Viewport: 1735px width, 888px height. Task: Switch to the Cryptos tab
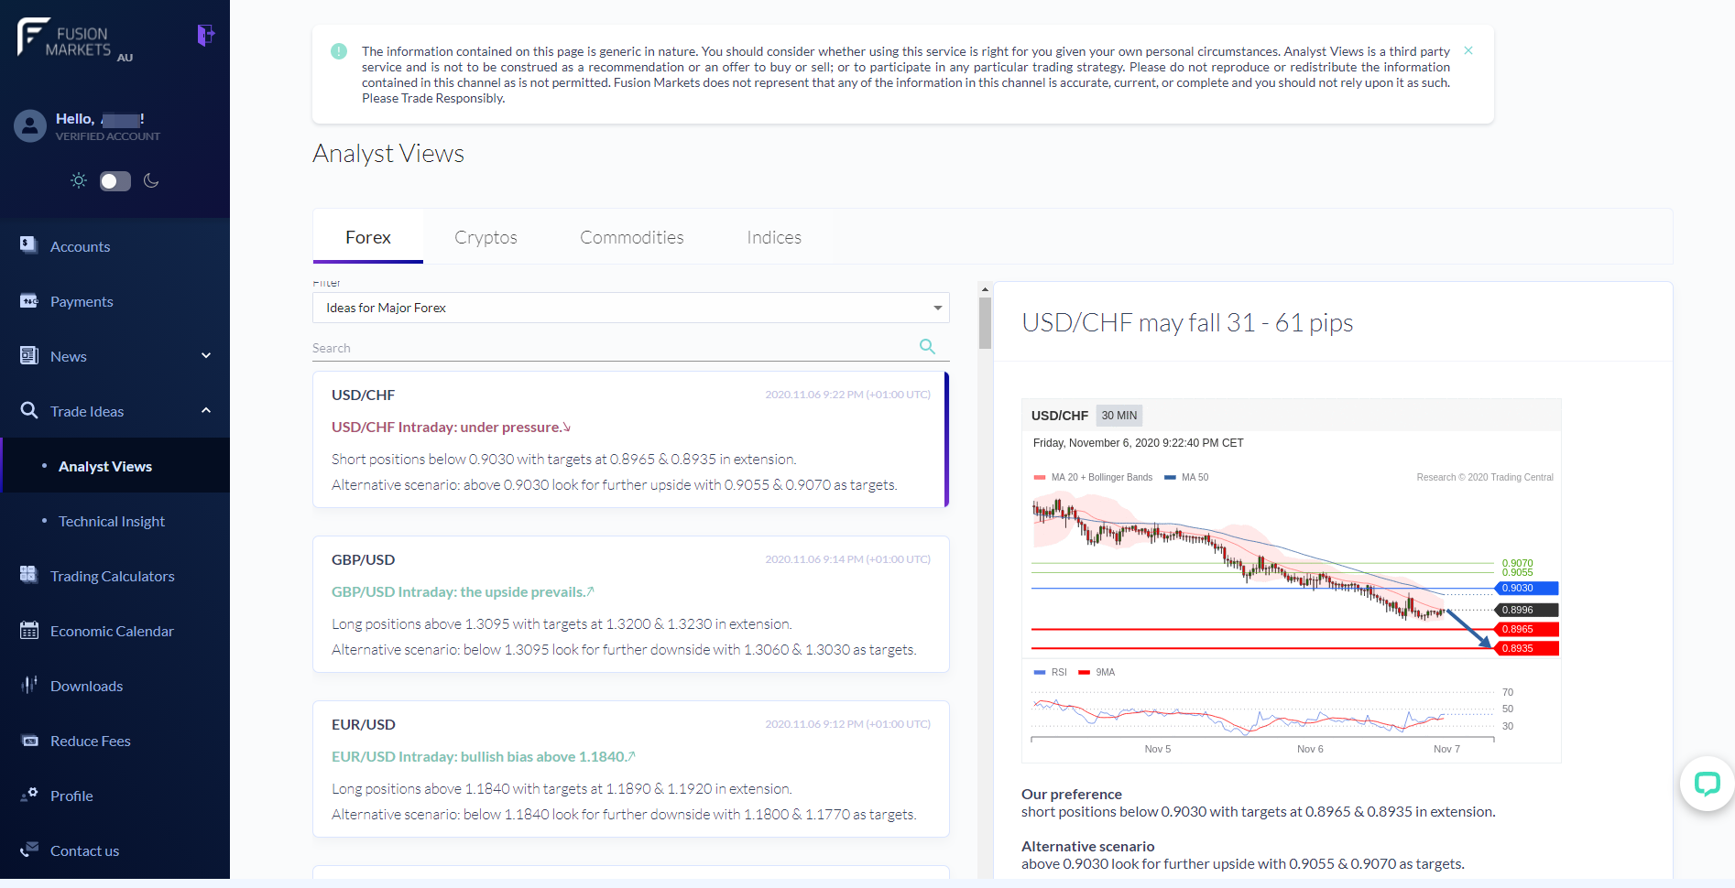pos(486,237)
